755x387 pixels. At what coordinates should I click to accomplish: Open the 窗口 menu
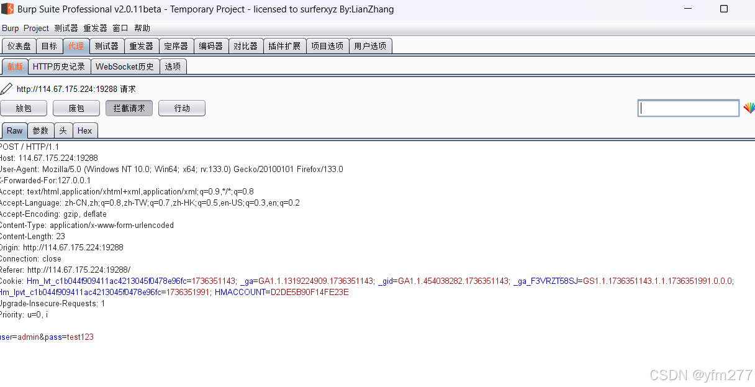pyautogui.click(x=120, y=28)
